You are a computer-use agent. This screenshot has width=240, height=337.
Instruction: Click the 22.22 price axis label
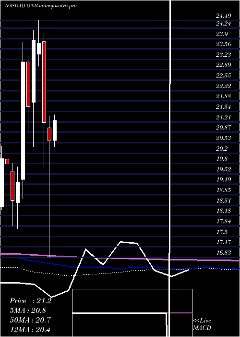tap(223, 86)
